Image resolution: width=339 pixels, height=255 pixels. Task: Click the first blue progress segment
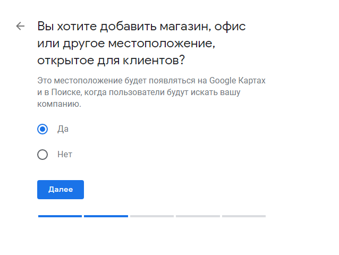coord(60,216)
